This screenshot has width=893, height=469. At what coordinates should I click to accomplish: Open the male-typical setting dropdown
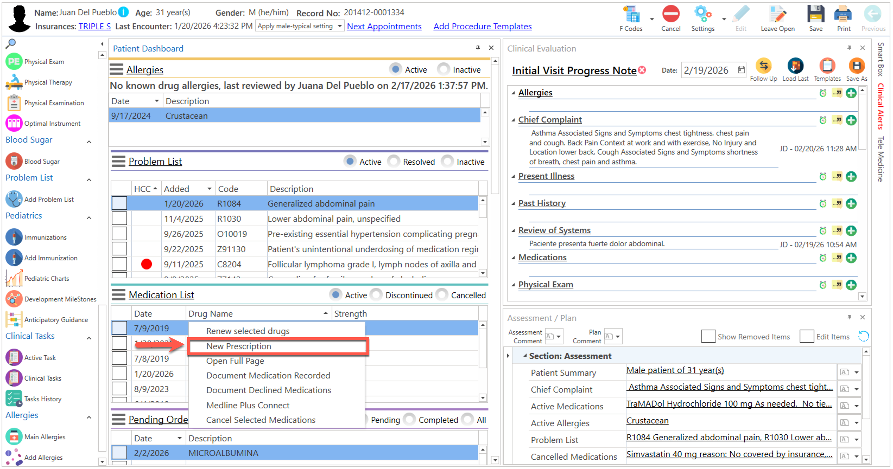point(339,26)
